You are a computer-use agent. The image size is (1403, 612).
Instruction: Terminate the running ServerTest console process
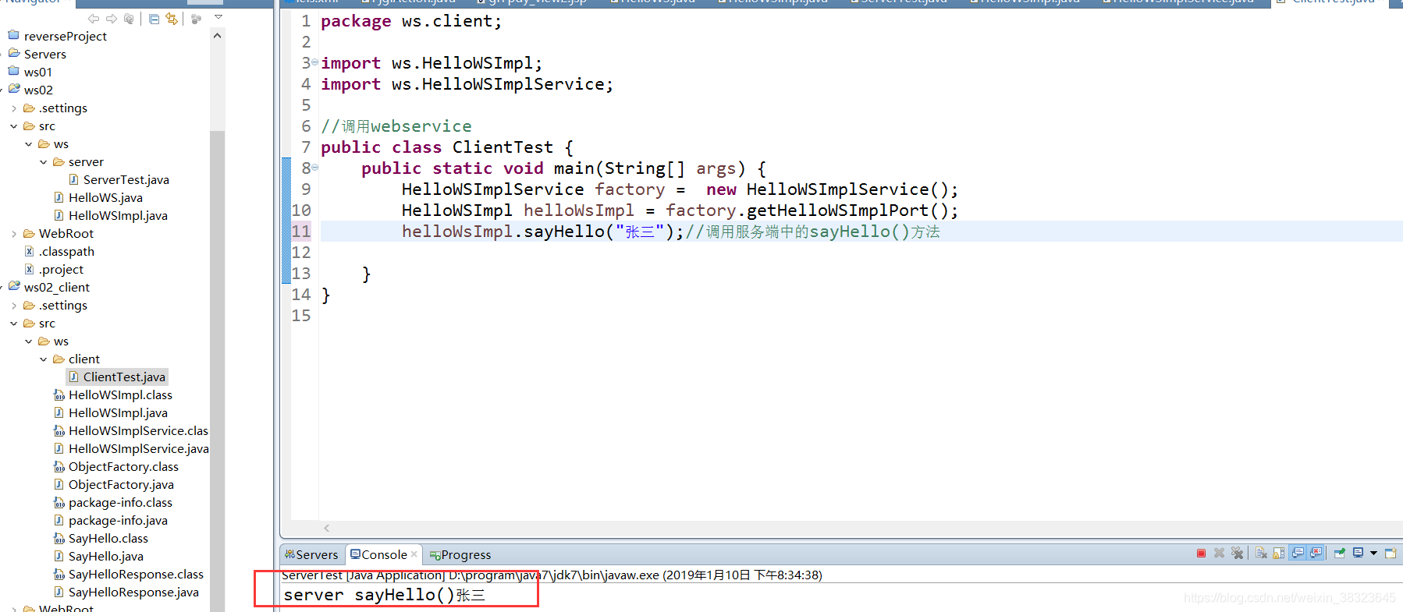[x=1201, y=554]
